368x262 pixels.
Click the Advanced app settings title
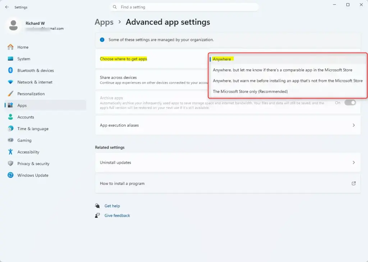click(x=168, y=22)
